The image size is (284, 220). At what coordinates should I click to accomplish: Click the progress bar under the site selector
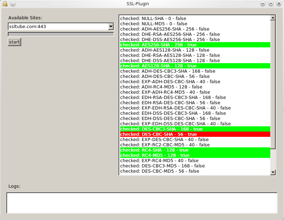61,34
